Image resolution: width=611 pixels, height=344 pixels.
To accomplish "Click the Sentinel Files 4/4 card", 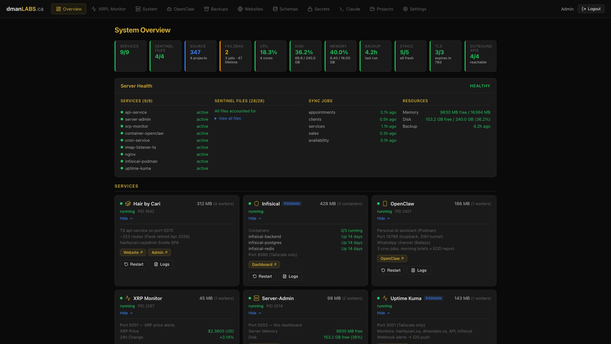I will click(x=165, y=56).
